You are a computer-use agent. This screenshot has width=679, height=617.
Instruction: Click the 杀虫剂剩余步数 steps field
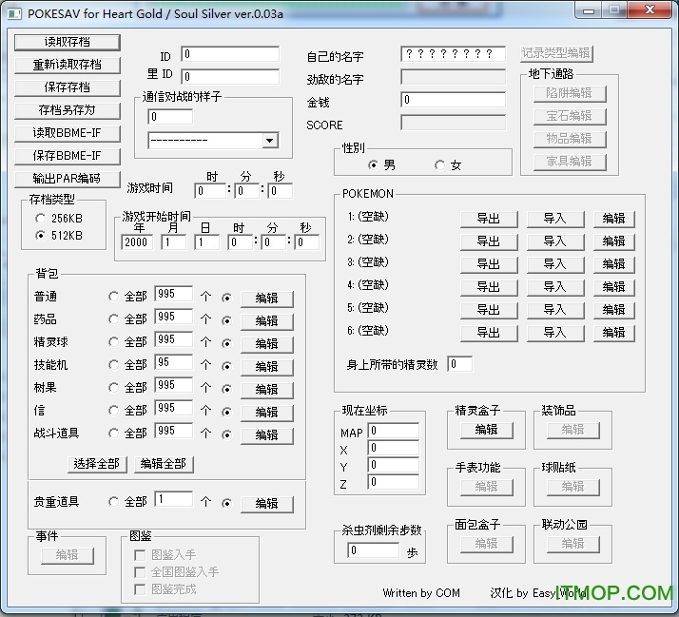[374, 550]
